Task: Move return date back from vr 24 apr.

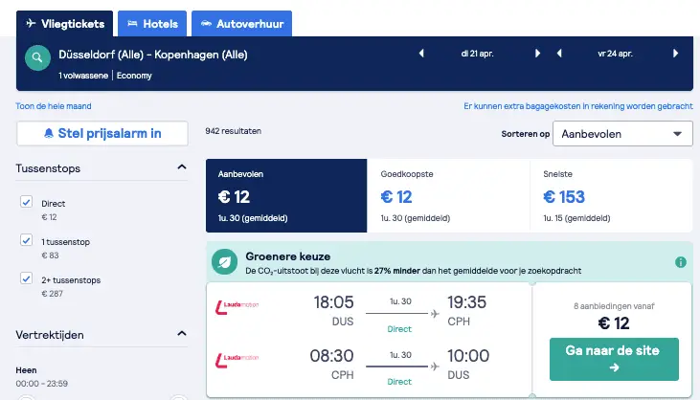Action: point(559,54)
